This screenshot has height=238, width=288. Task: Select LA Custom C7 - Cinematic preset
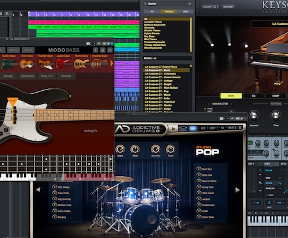pyautogui.click(x=160, y=74)
